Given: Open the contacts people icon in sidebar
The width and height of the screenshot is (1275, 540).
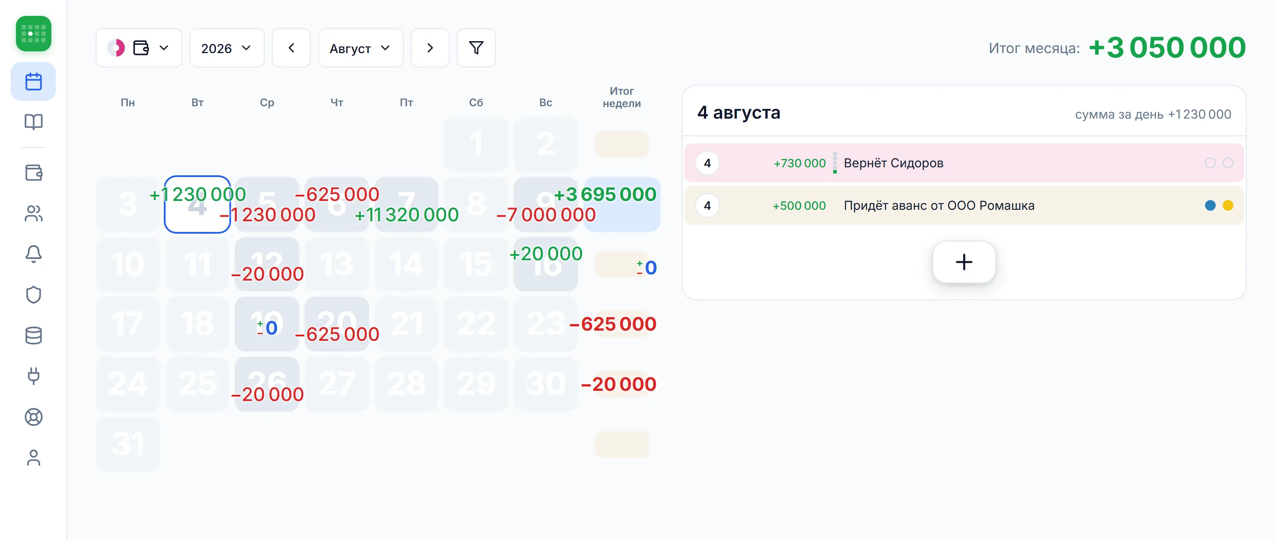Looking at the screenshot, I should (33, 213).
